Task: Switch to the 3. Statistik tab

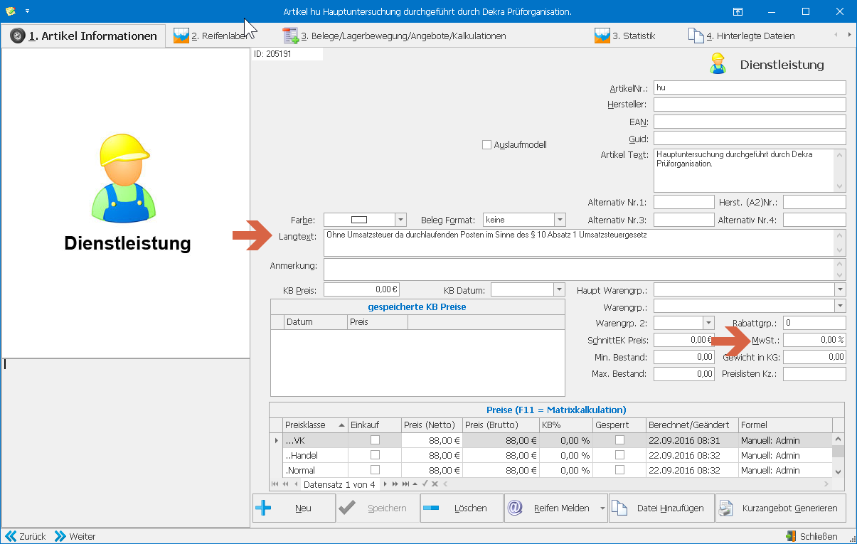Action: tap(624, 36)
